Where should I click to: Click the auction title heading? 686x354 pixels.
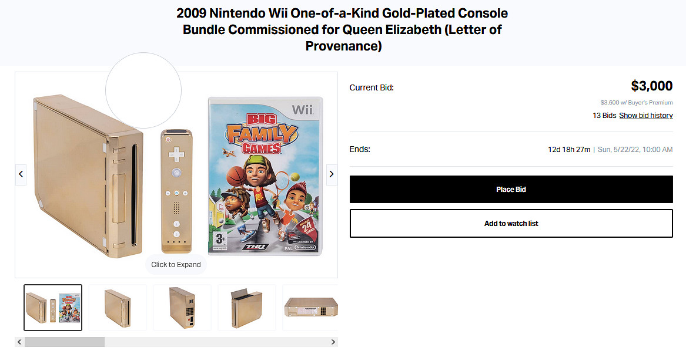(343, 29)
